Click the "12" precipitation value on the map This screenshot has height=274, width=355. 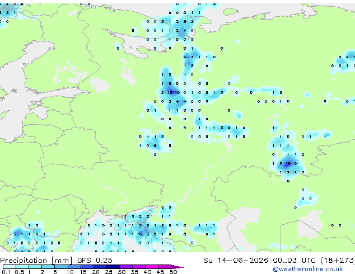pyautogui.click(x=141, y=234)
